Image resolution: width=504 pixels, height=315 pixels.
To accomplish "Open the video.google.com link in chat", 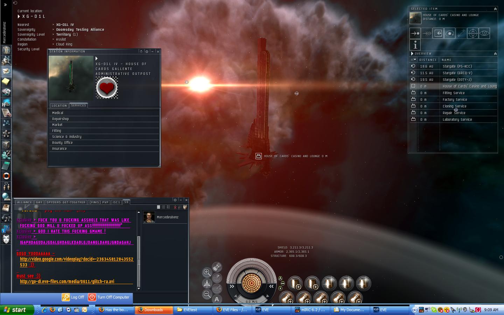I will click(77, 262).
